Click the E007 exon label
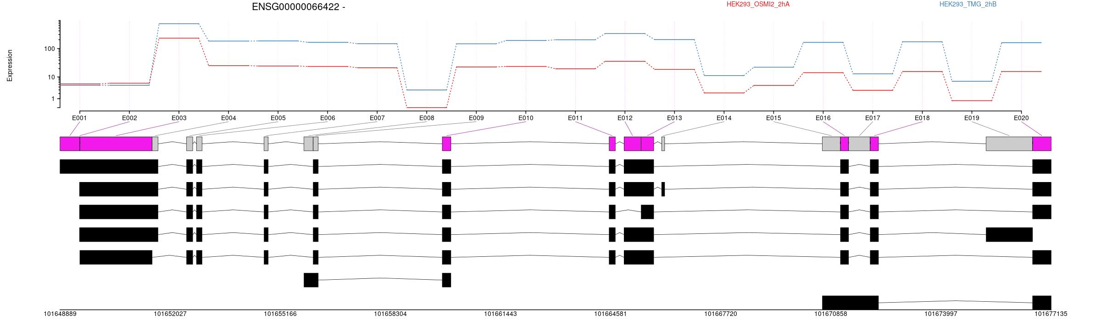This screenshot has height=321, width=1101. point(377,118)
